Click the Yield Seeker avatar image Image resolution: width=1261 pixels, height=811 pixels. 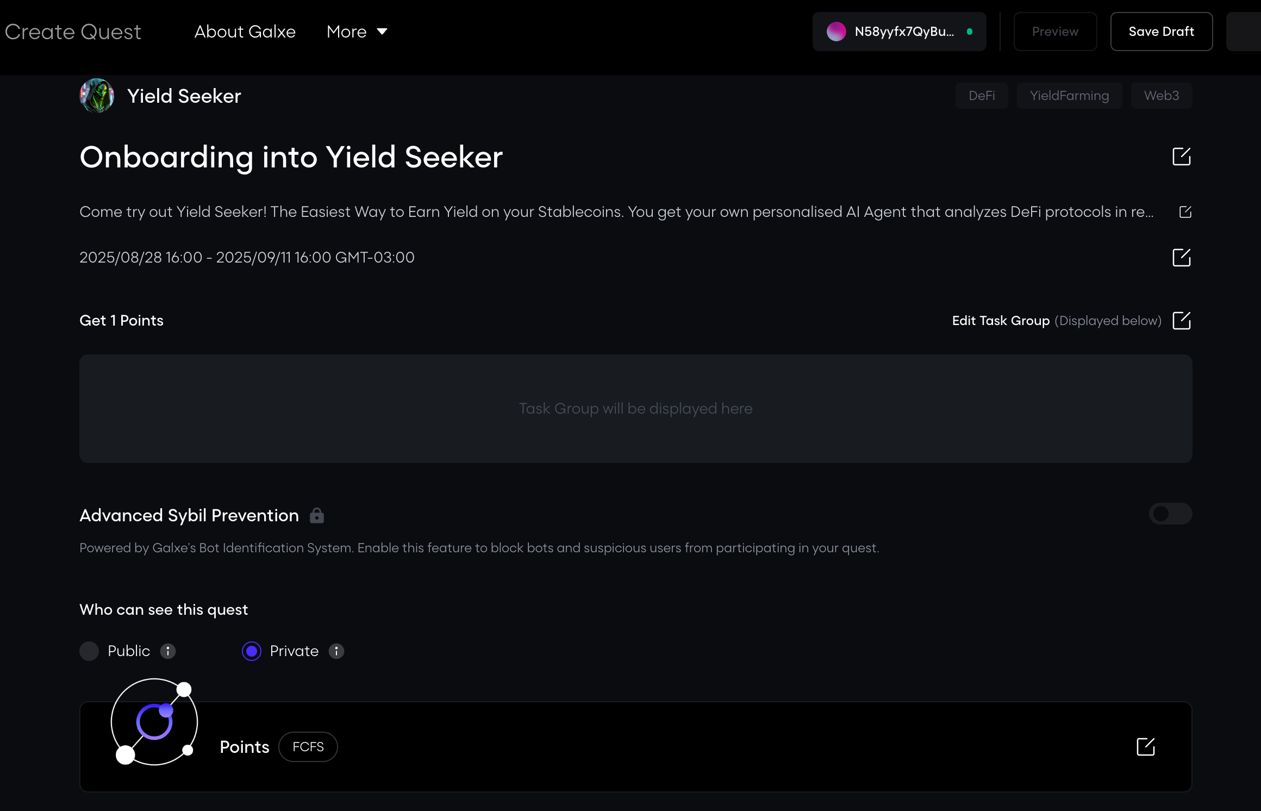(97, 95)
